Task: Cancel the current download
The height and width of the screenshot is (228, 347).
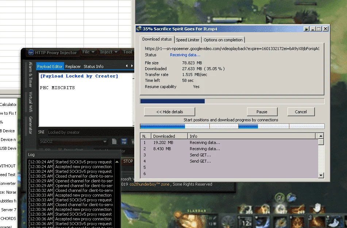Action: coord(301,112)
